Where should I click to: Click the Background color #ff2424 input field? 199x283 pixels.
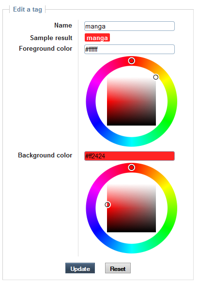129,156
